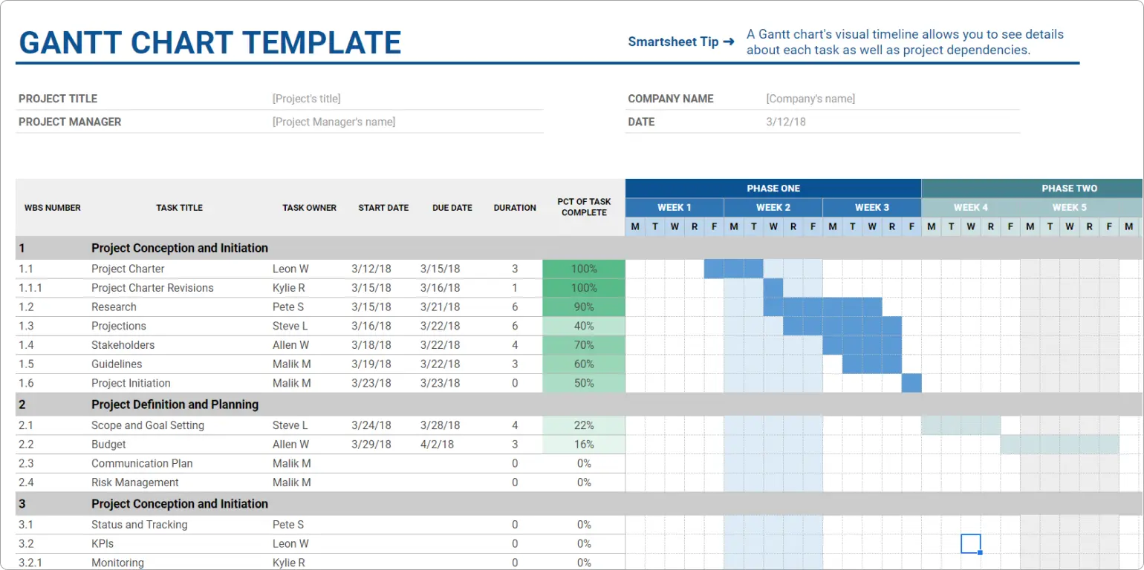Select the Project Conception and Initiation section row
This screenshot has width=1144, height=570.
pyautogui.click(x=180, y=248)
